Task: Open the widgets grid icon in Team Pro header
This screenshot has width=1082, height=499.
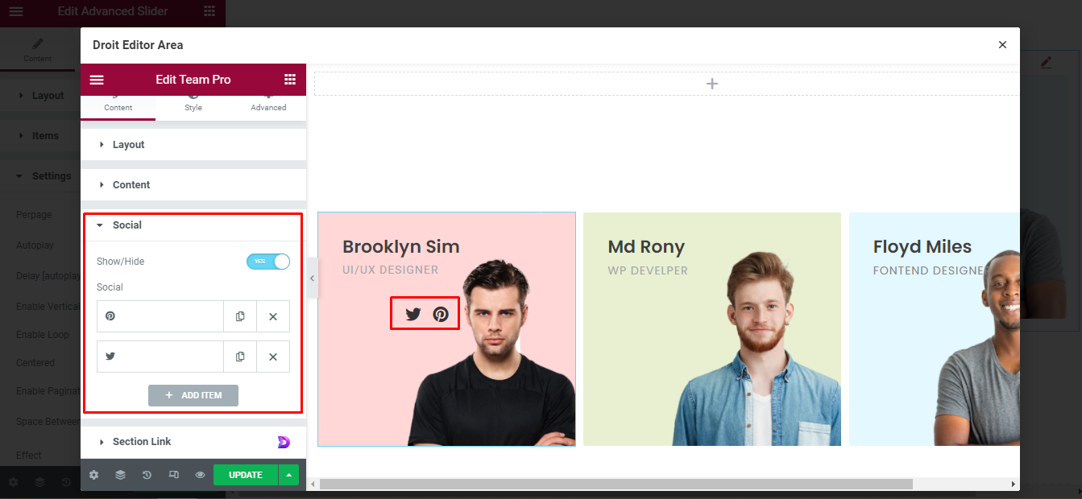Action: pyautogui.click(x=290, y=80)
